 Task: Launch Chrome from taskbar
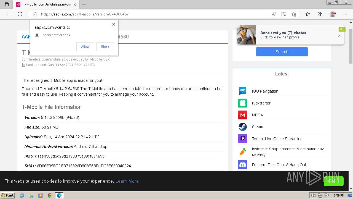tap(50, 195)
